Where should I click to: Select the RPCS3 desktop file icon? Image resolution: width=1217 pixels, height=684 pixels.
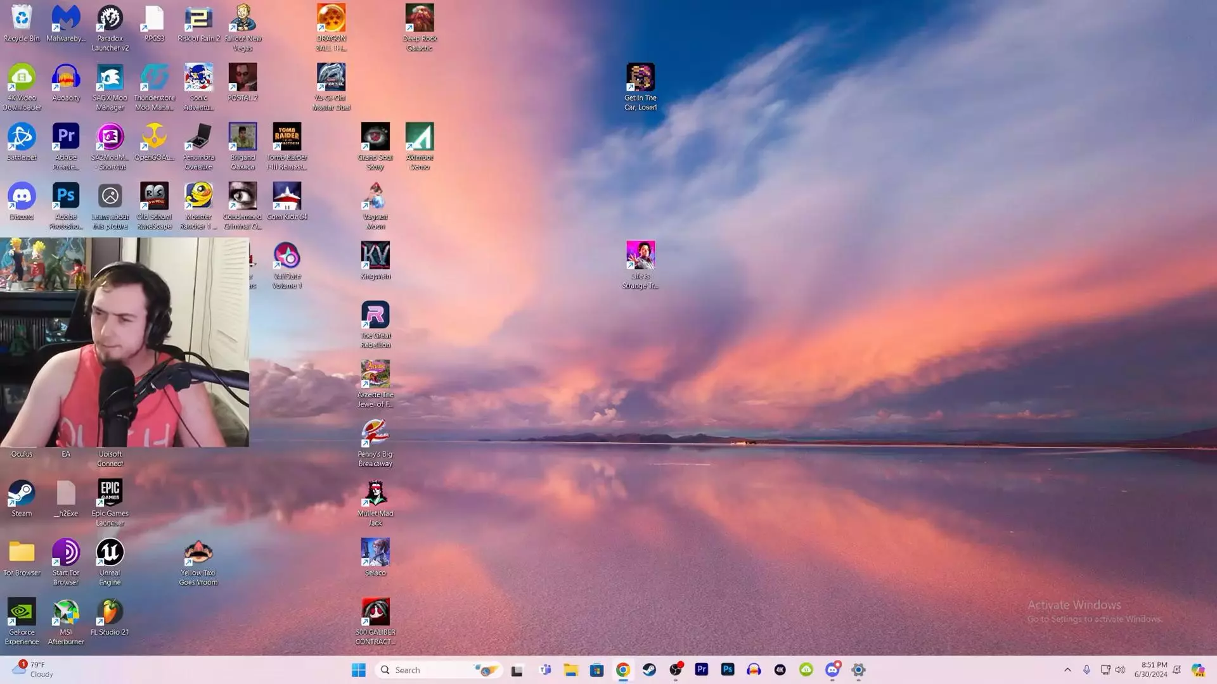(154, 23)
